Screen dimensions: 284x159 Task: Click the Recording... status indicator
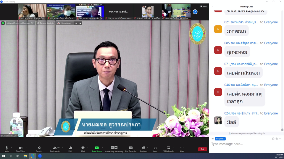click(x=64, y=23)
